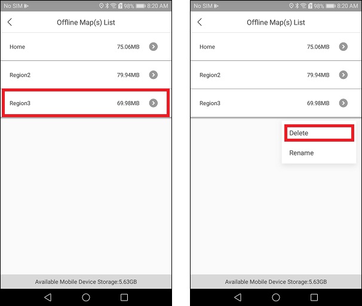Tap Android home button on left phone
The width and height of the screenshot is (362, 306).
(x=86, y=297)
